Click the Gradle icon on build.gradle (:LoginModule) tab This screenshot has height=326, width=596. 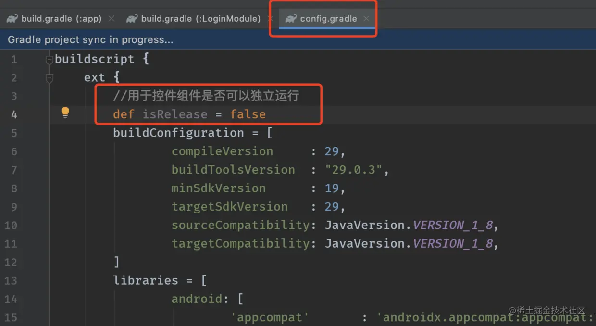(x=132, y=19)
